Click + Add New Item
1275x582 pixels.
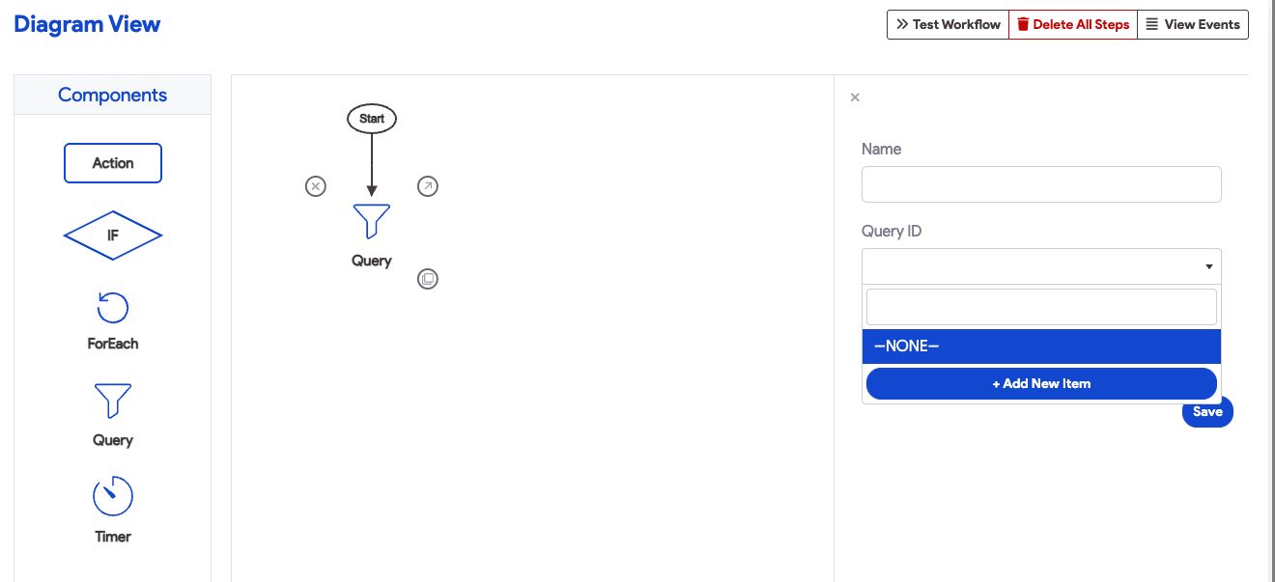[x=1041, y=383]
